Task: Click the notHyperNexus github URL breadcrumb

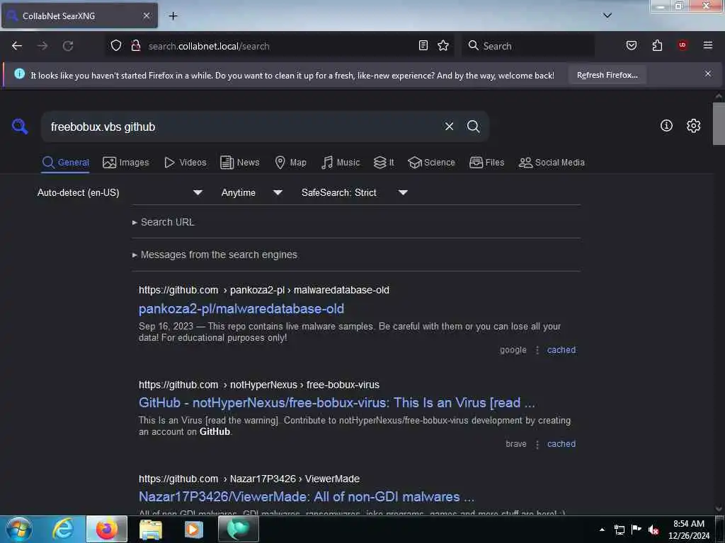Action: [x=259, y=385]
